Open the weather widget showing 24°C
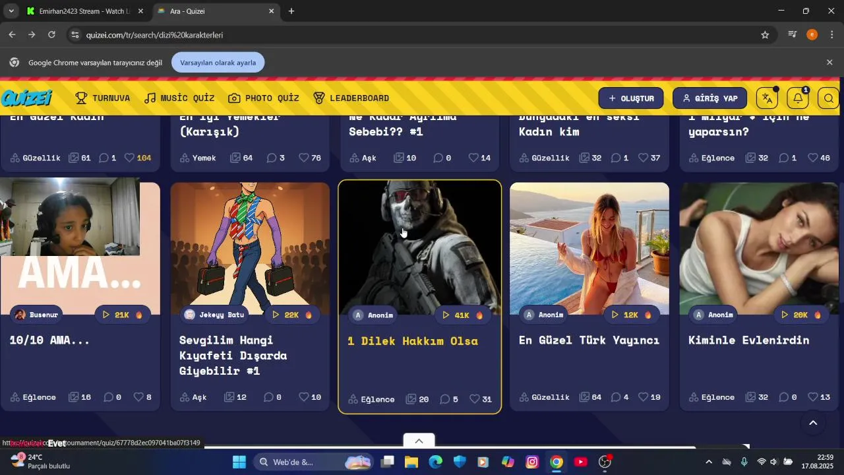Viewport: 844px width, 475px height. (40, 462)
